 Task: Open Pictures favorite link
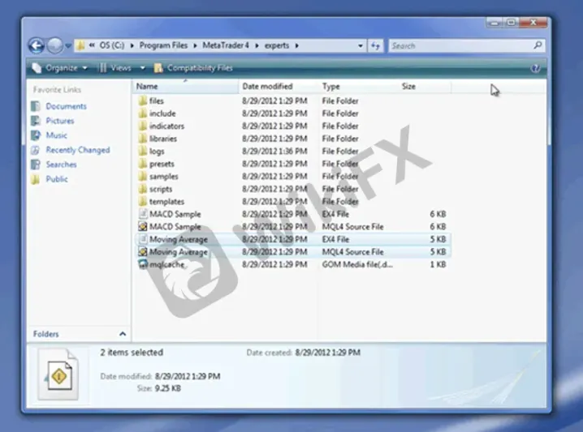tap(60, 121)
